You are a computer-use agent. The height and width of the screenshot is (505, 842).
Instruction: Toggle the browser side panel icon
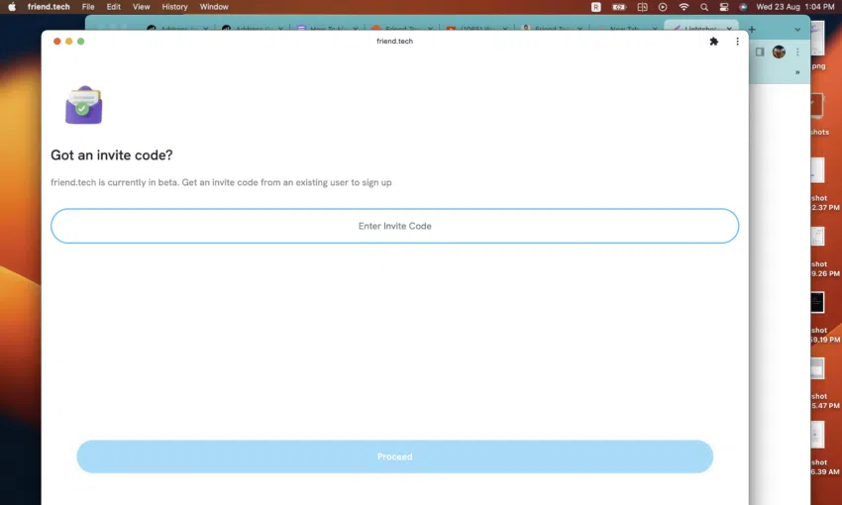point(760,51)
